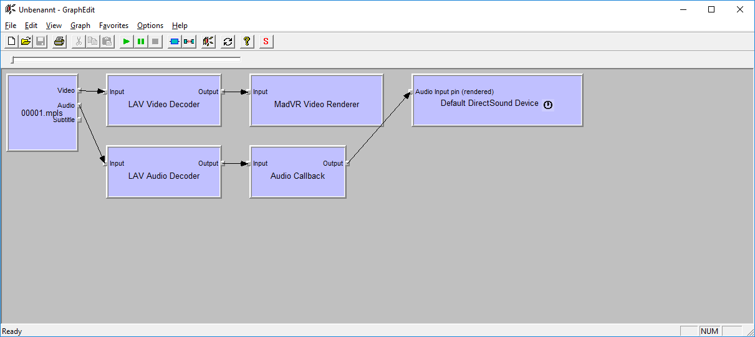The image size is (755, 337).
Task: Click the clock icon on DirectSound Device
Action: coord(548,105)
